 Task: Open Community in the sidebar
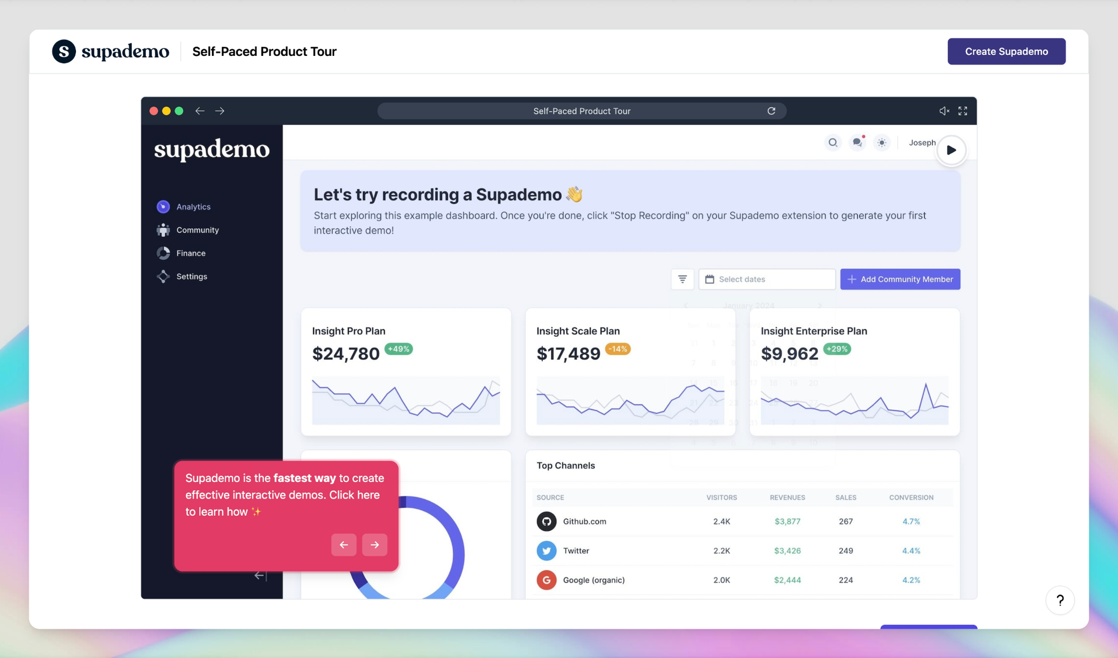pyautogui.click(x=197, y=230)
